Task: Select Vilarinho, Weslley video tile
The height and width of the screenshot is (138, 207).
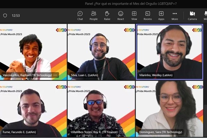Action: [x=170, y=52]
